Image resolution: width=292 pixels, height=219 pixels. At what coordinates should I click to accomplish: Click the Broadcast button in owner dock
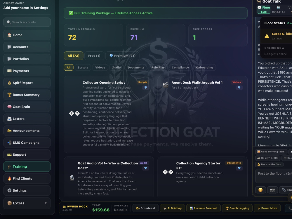[145, 208]
